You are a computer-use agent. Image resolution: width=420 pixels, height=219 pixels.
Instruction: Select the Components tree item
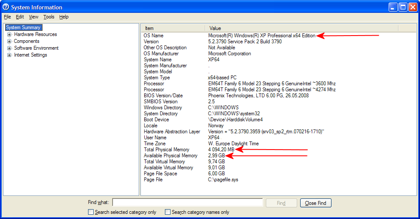[27, 41]
